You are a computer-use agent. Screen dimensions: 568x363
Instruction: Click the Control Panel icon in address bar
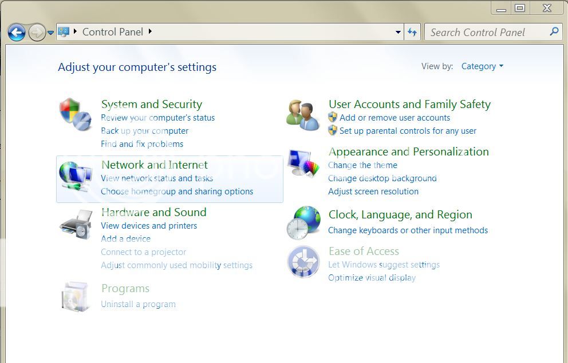pos(64,32)
